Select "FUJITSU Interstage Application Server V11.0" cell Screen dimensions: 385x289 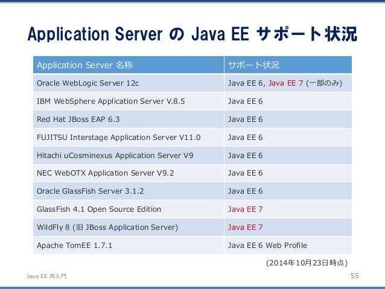tap(129, 137)
